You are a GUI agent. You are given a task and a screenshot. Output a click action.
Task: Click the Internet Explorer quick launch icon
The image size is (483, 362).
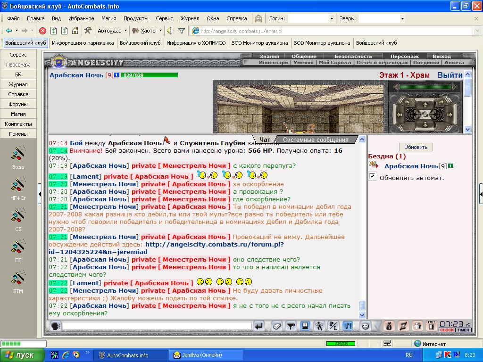pyautogui.click(x=65, y=355)
